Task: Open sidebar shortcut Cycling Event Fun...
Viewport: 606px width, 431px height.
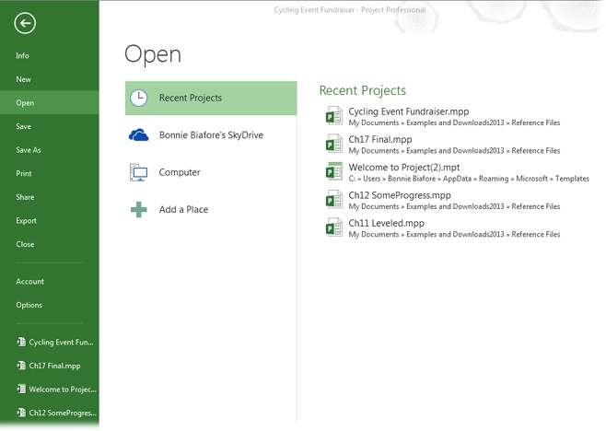Action: click(61, 342)
